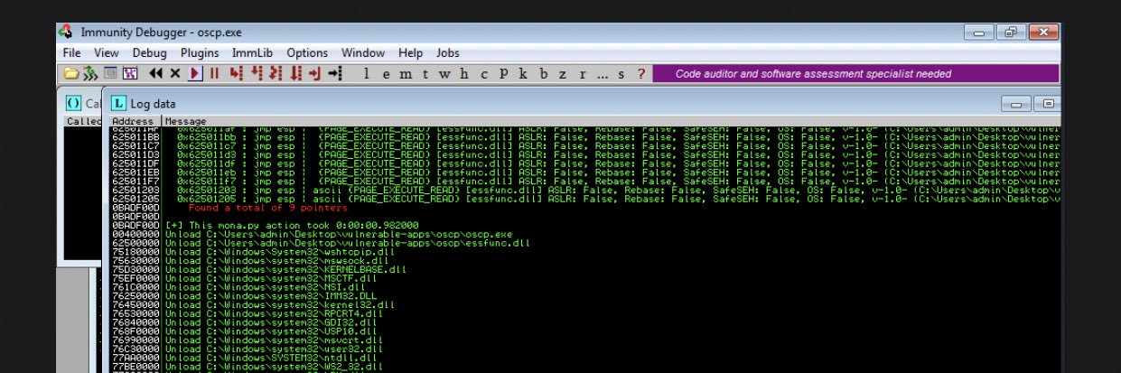Open Source window with the 's' button

[621, 74]
